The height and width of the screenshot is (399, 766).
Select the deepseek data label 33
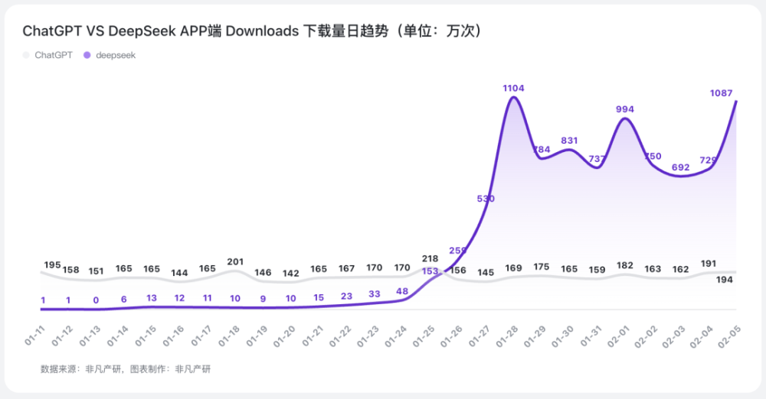point(375,294)
